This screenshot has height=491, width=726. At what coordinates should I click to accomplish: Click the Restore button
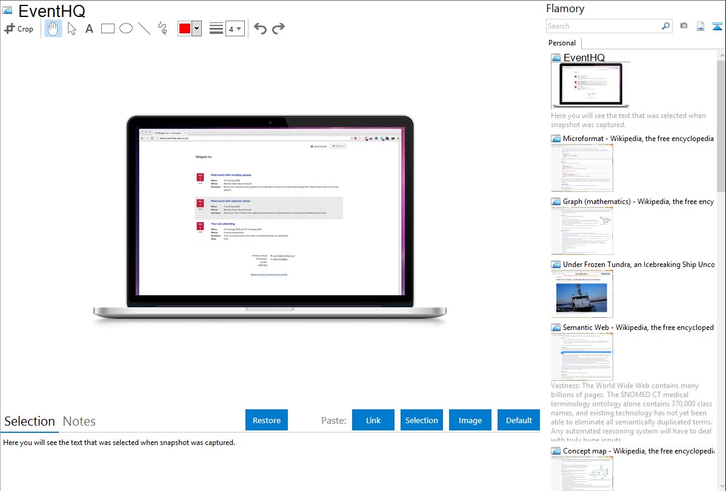coord(266,420)
